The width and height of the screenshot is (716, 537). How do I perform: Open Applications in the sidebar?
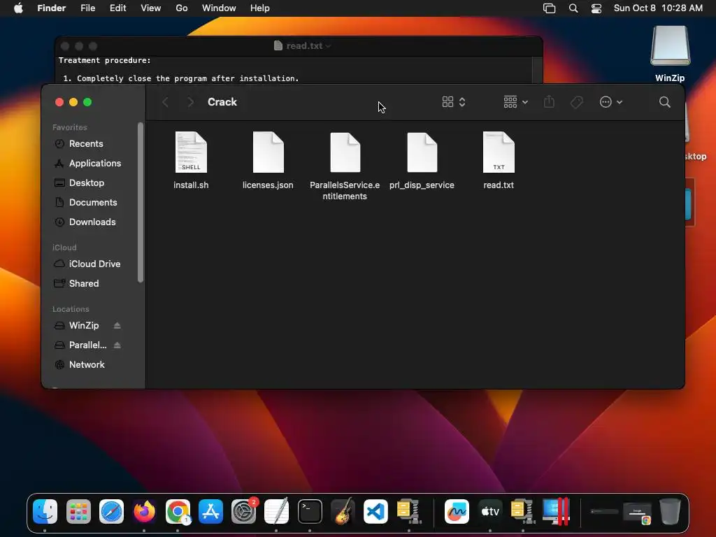(94, 163)
